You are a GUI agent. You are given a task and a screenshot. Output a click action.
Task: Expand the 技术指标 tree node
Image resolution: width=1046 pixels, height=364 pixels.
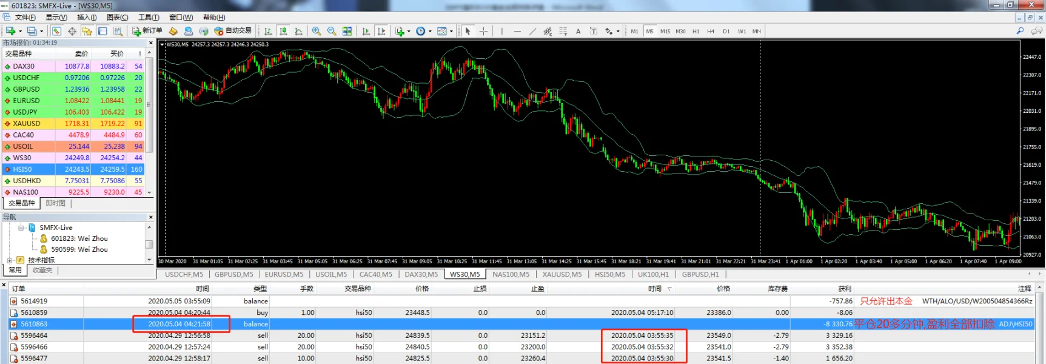coord(10,260)
